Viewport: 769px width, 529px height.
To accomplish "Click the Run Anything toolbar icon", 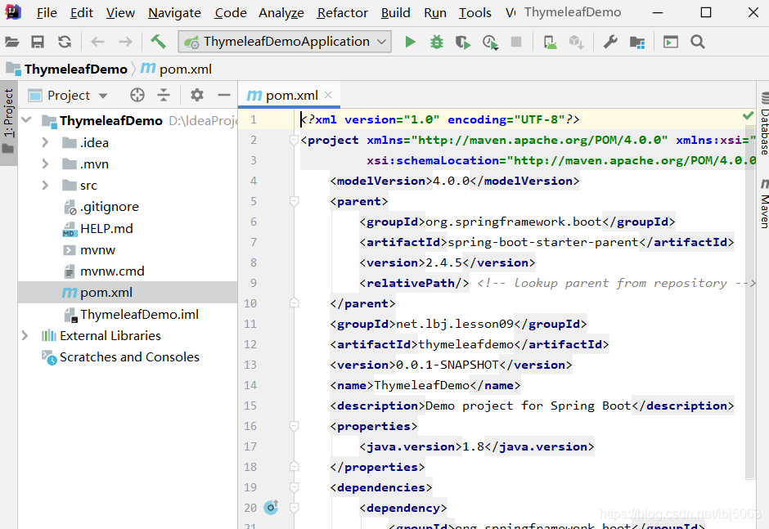I will point(671,43).
